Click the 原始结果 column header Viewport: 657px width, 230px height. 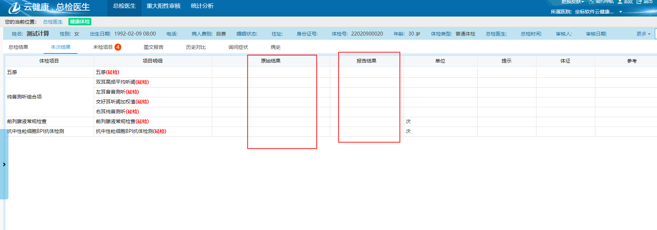point(271,61)
